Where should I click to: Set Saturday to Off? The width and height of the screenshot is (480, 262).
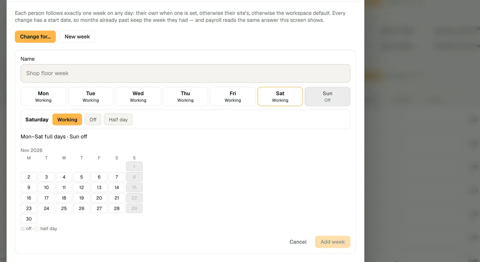(93, 120)
